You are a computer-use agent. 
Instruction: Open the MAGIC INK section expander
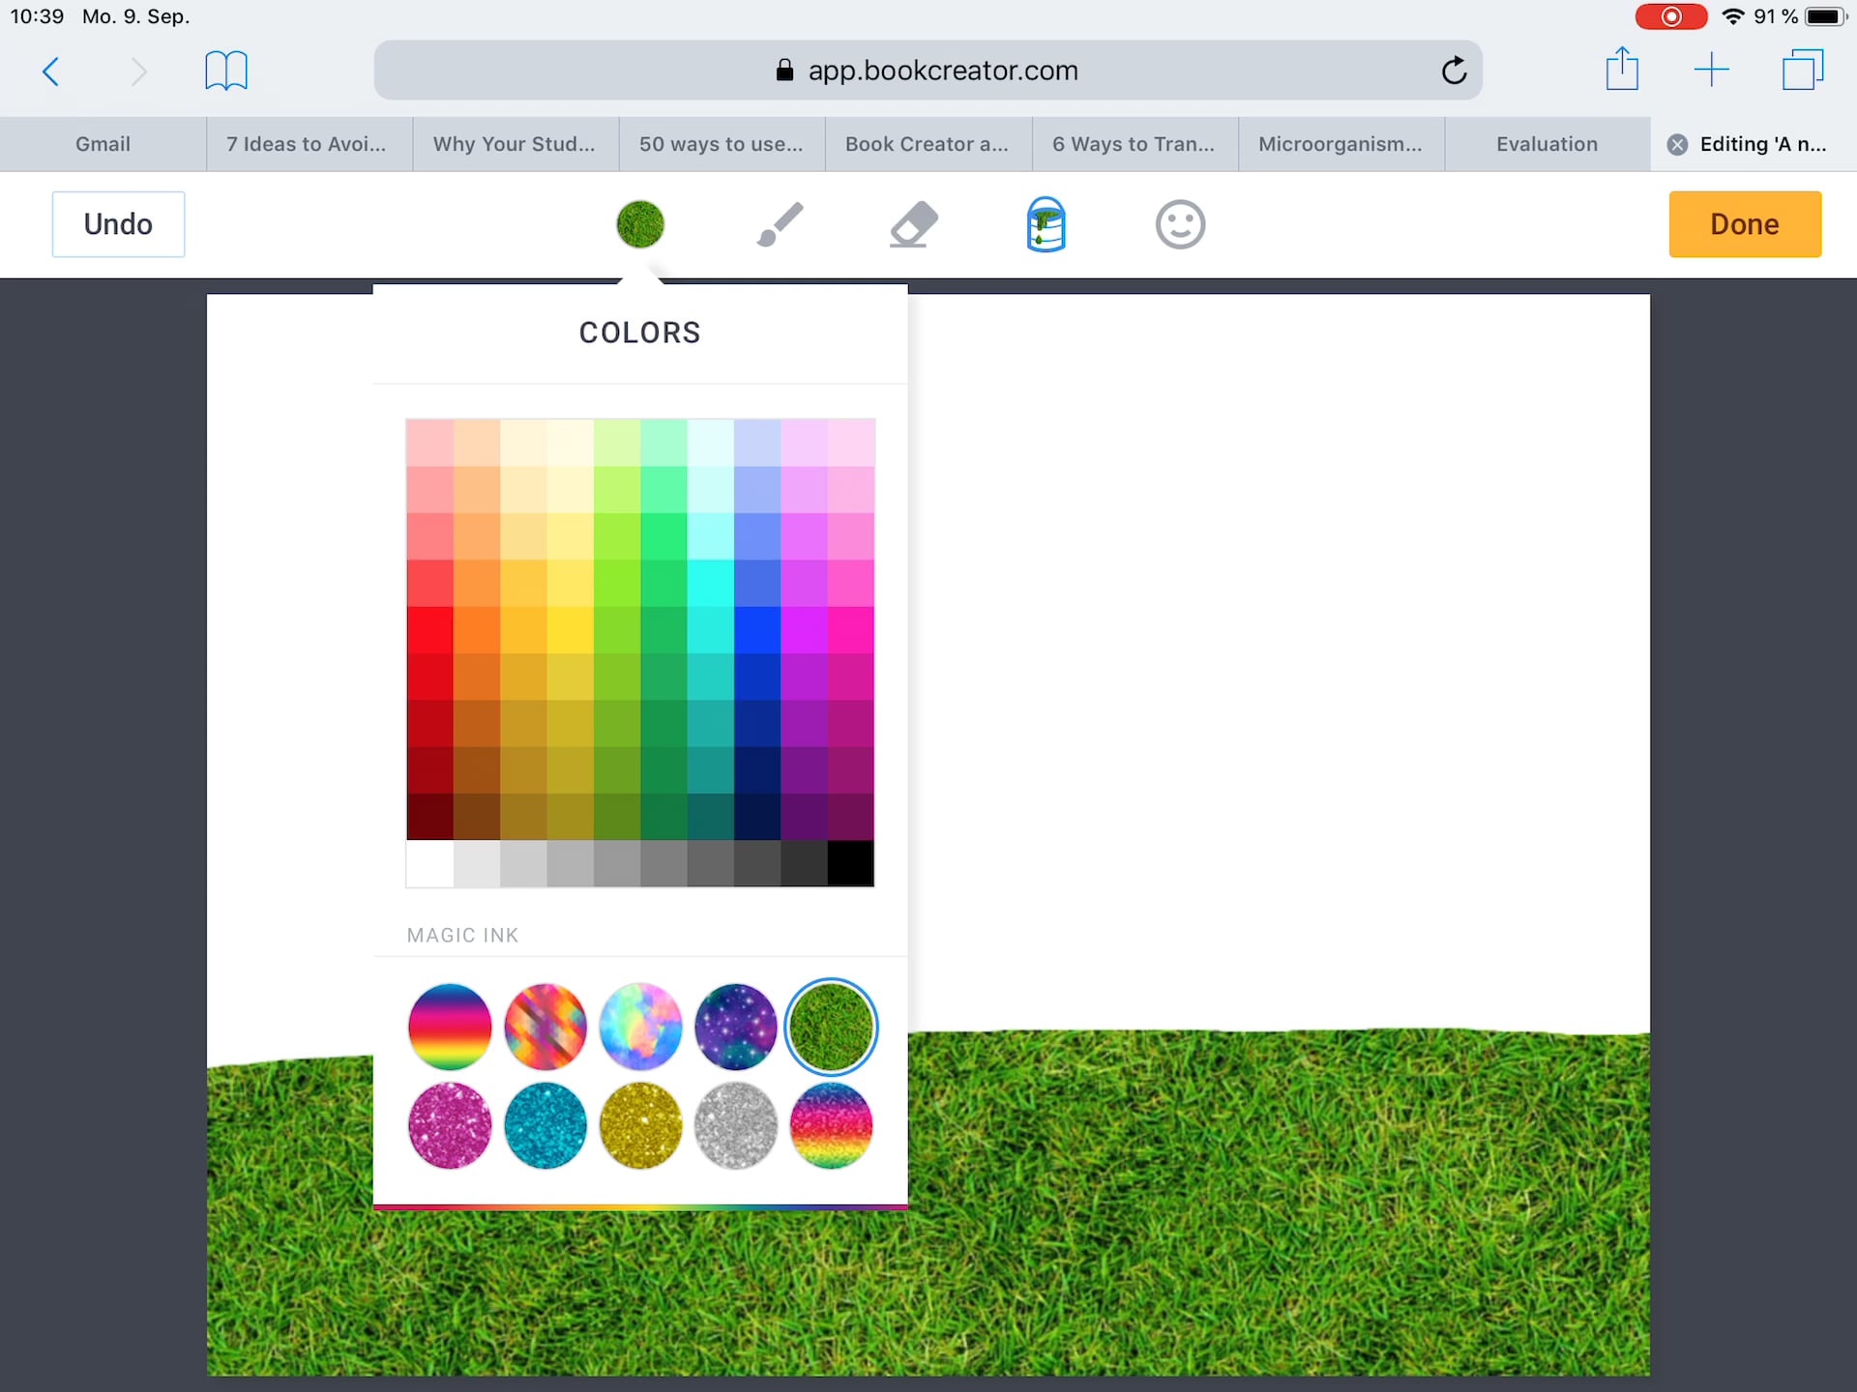[x=463, y=935]
